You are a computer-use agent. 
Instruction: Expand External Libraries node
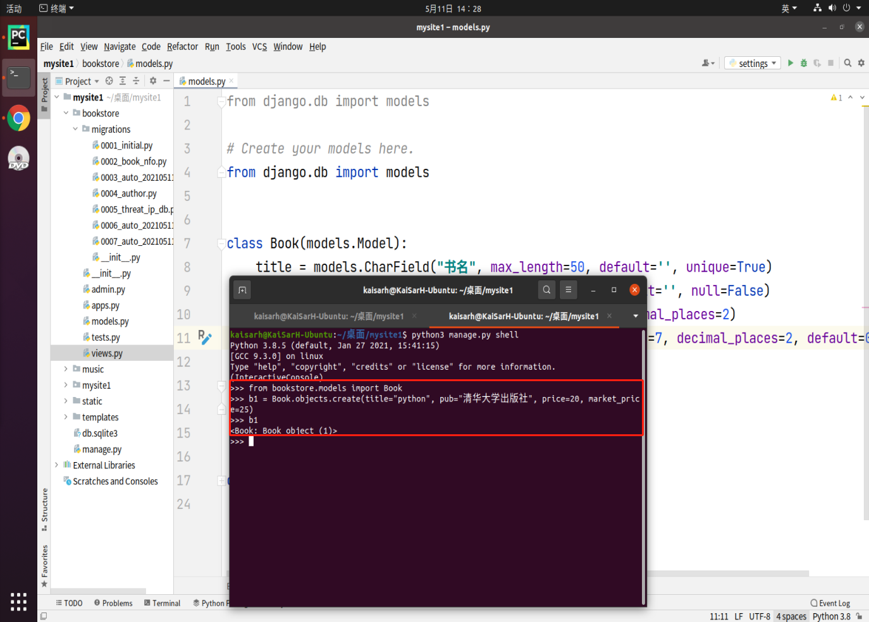coord(57,465)
